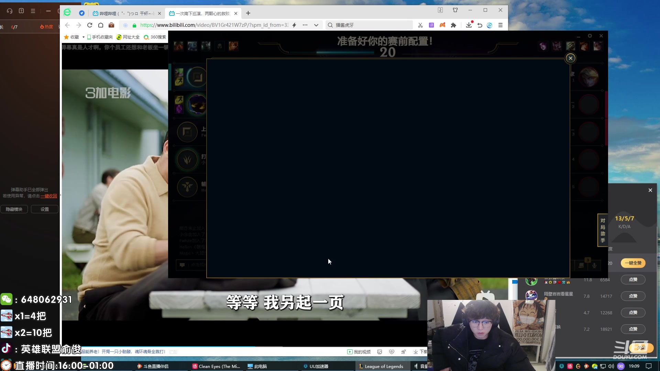Click 点赞 for 隔壁岩岩看星星
The height and width of the screenshot is (371, 660).
633,296
